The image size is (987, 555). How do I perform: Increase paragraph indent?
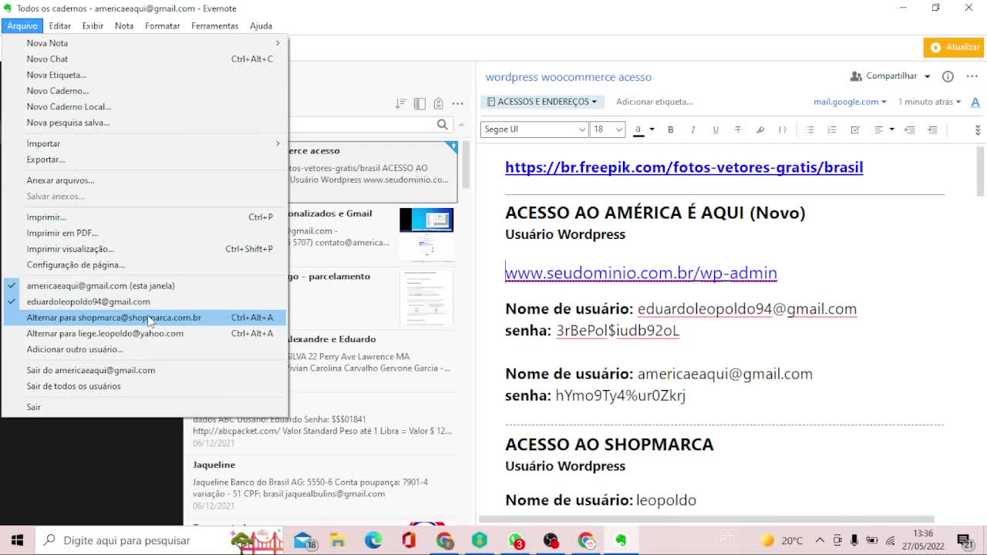click(932, 129)
